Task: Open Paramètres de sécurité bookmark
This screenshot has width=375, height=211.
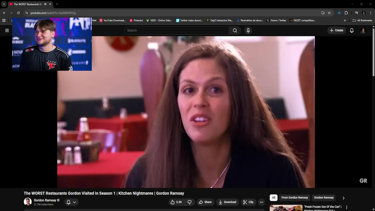Action: pyautogui.click(x=250, y=21)
